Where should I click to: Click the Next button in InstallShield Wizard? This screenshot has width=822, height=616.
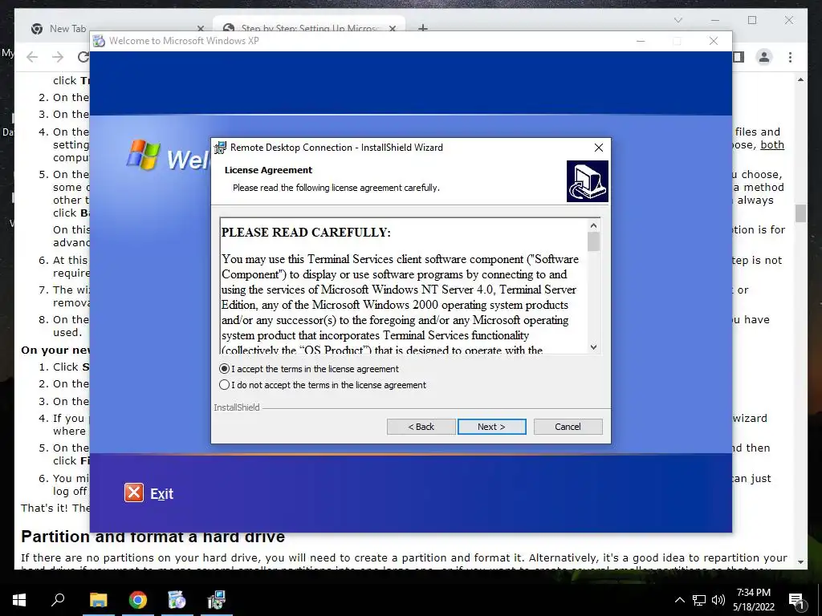click(492, 427)
